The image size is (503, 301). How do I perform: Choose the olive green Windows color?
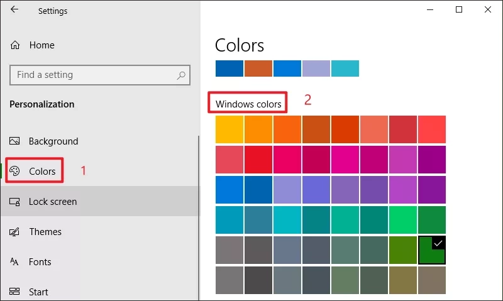coord(403,250)
